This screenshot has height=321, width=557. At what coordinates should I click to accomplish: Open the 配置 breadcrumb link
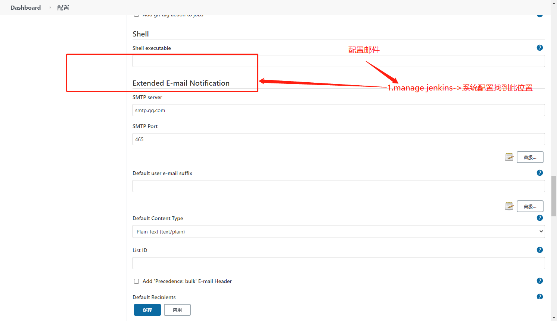tap(63, 7)
